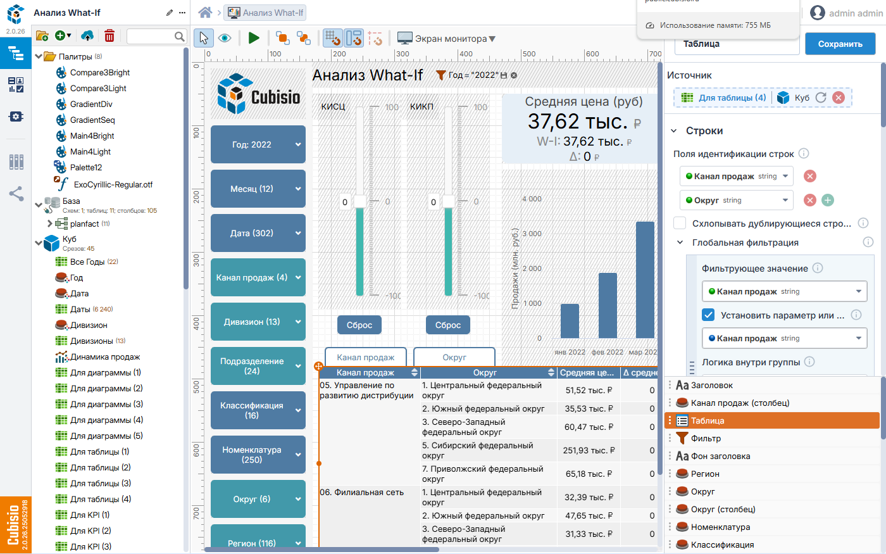The height and width of the screenshot is (554, 886).
Task: Click the 'Таблица' name input field
Action: click(737, 44)
